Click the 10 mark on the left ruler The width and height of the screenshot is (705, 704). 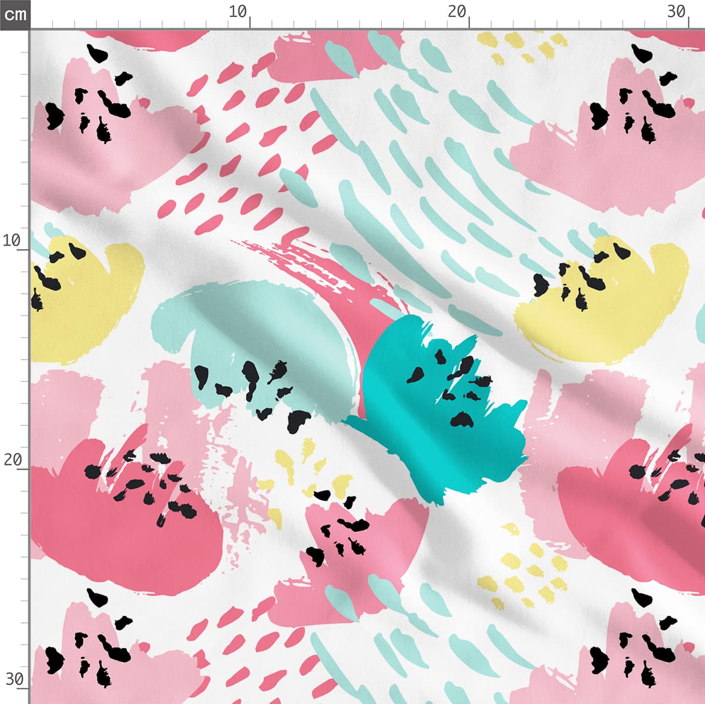11,240
